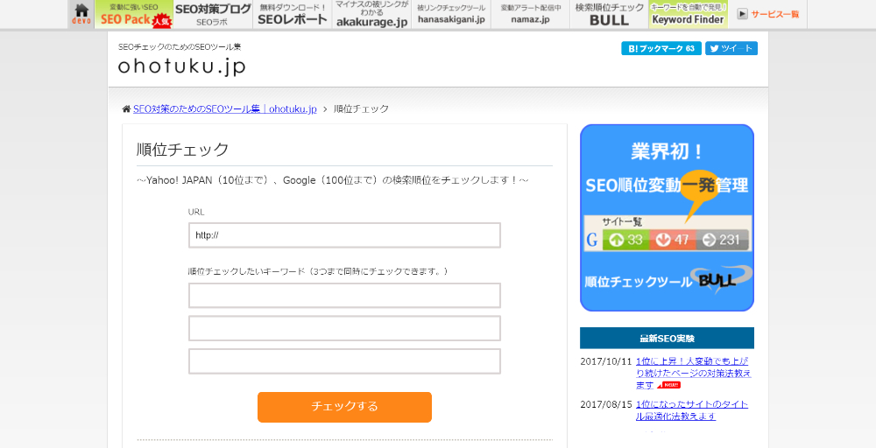Go to SEO対策ブログ SEOラボ
Image resolution: width=876 pixels, height=448 pixels.
coord(213,14)
